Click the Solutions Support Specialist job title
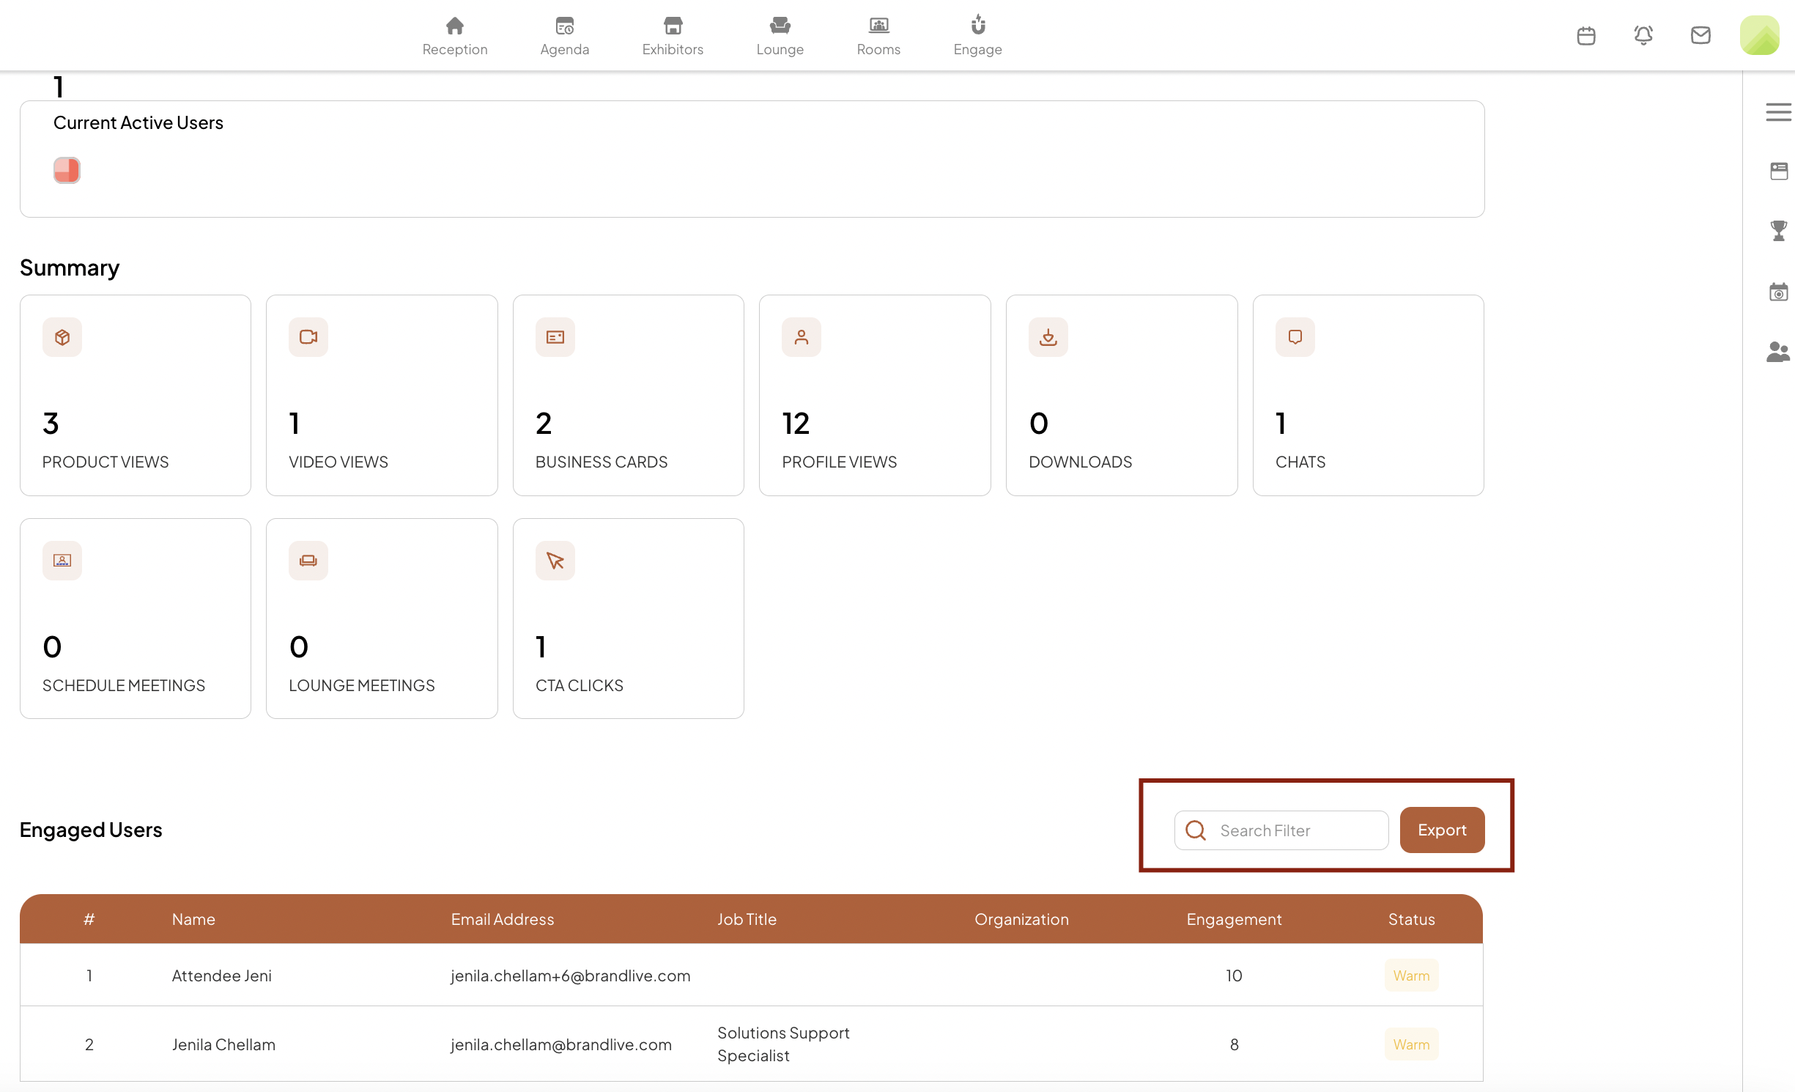1795x1092 pixels. (783, 1044)
